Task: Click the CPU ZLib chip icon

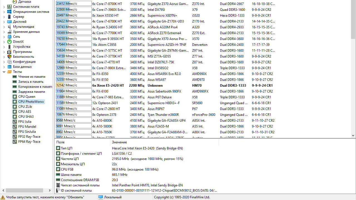Action: (x=15, y=107)
